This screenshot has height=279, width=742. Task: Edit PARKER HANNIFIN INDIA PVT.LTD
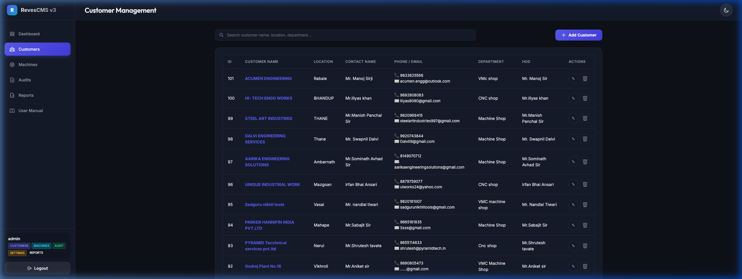pos(573,225)
